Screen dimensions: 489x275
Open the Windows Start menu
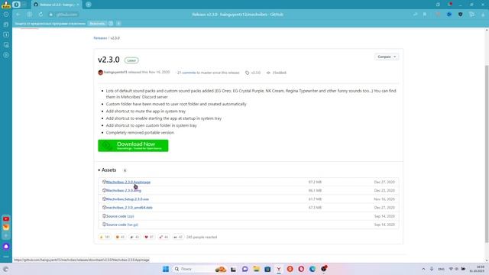pos(166,269)
